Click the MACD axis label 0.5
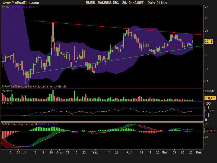 pyautogui.click(x=207, y=124)
